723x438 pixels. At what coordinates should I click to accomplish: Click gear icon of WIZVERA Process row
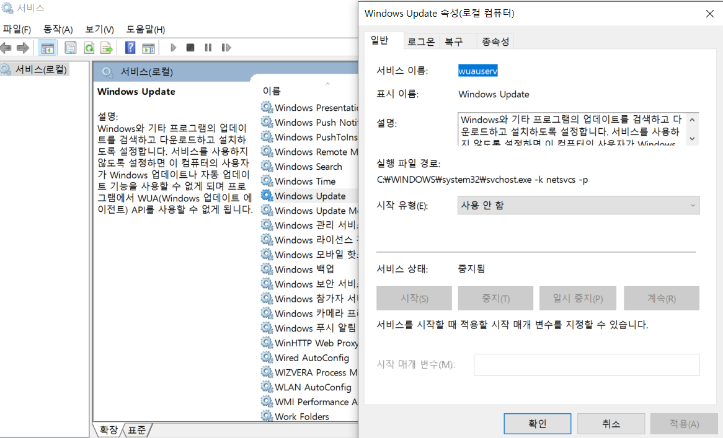tap(267, 372)
